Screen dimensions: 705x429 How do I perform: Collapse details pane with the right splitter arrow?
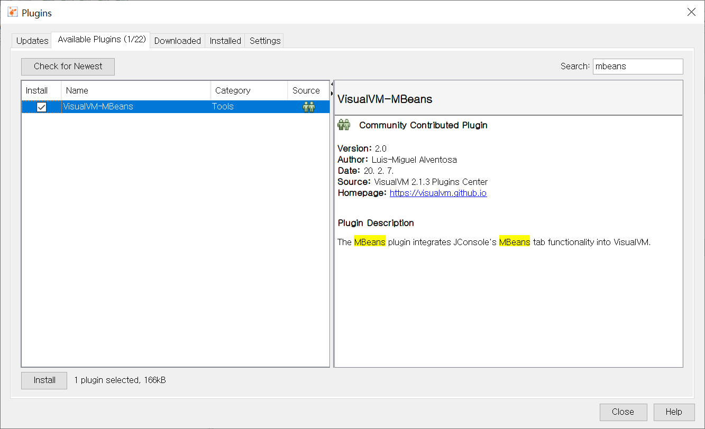point(332,93)
